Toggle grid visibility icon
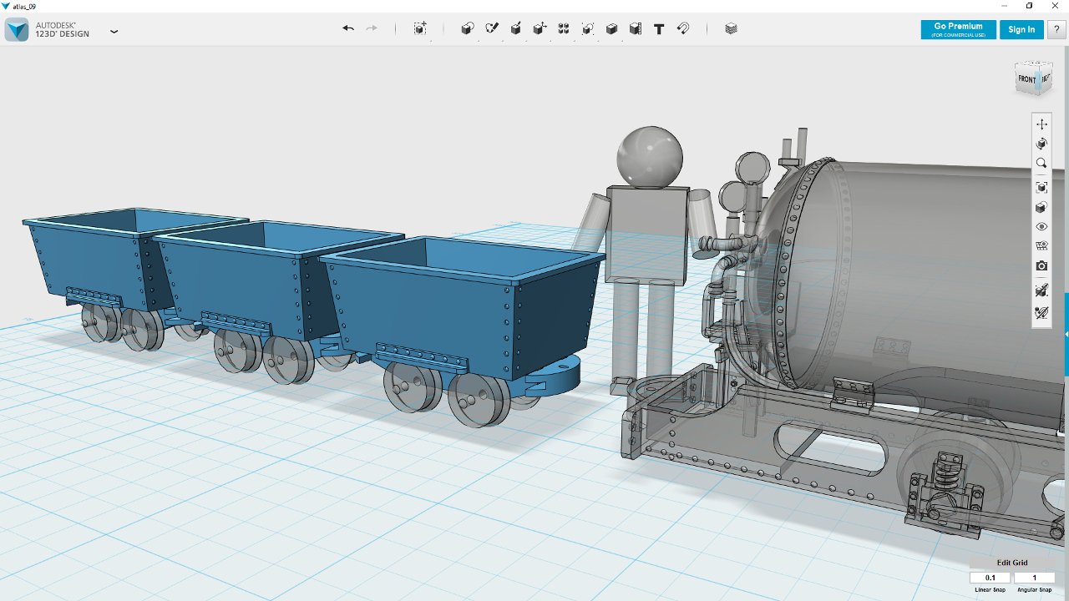The height and width of the screenshot is (601, 1069). coord(1041,246)
